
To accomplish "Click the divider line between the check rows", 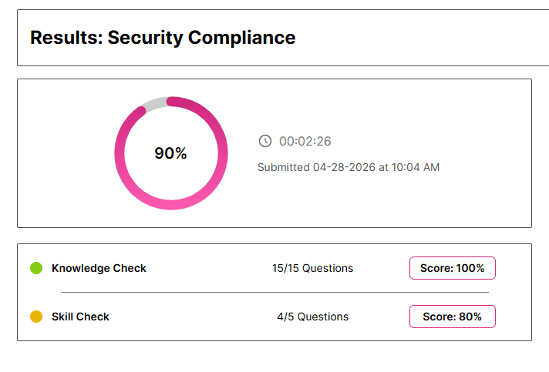I will (x=274, y=292).
